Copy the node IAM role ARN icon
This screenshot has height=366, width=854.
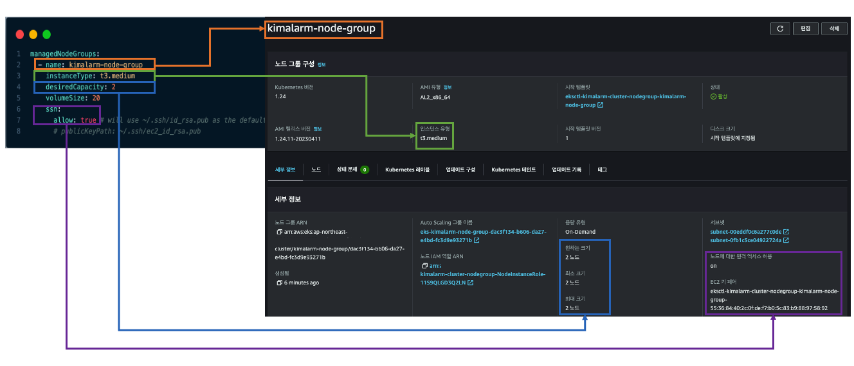[424, 265]
